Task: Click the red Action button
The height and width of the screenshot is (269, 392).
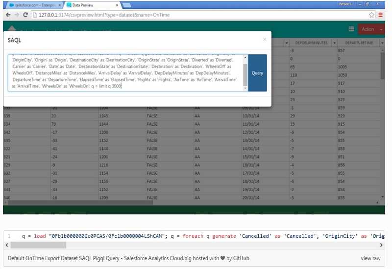Action: (x=368, y=29)
